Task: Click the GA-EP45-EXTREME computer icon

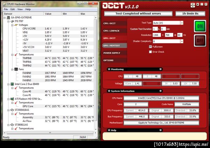Action: (x=8, y=18)
